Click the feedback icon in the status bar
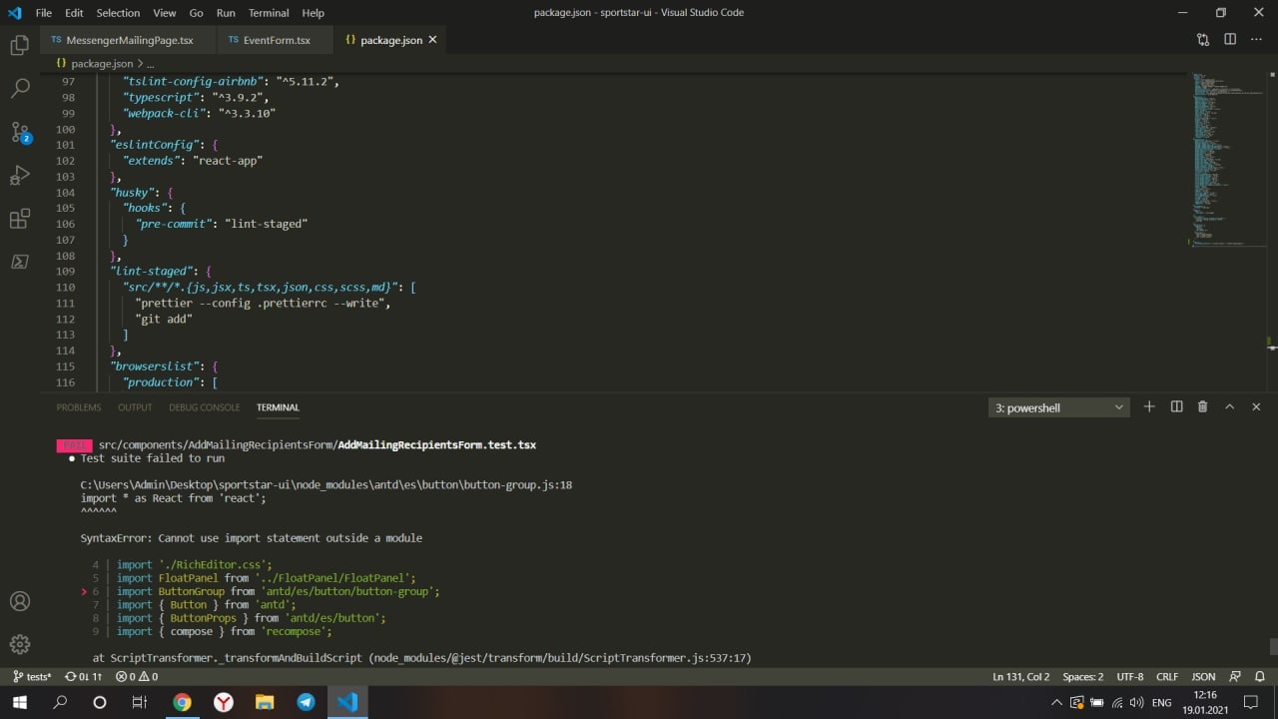Image resolution: width=1278 pixels, height=719 pixels. point(1235,676)
